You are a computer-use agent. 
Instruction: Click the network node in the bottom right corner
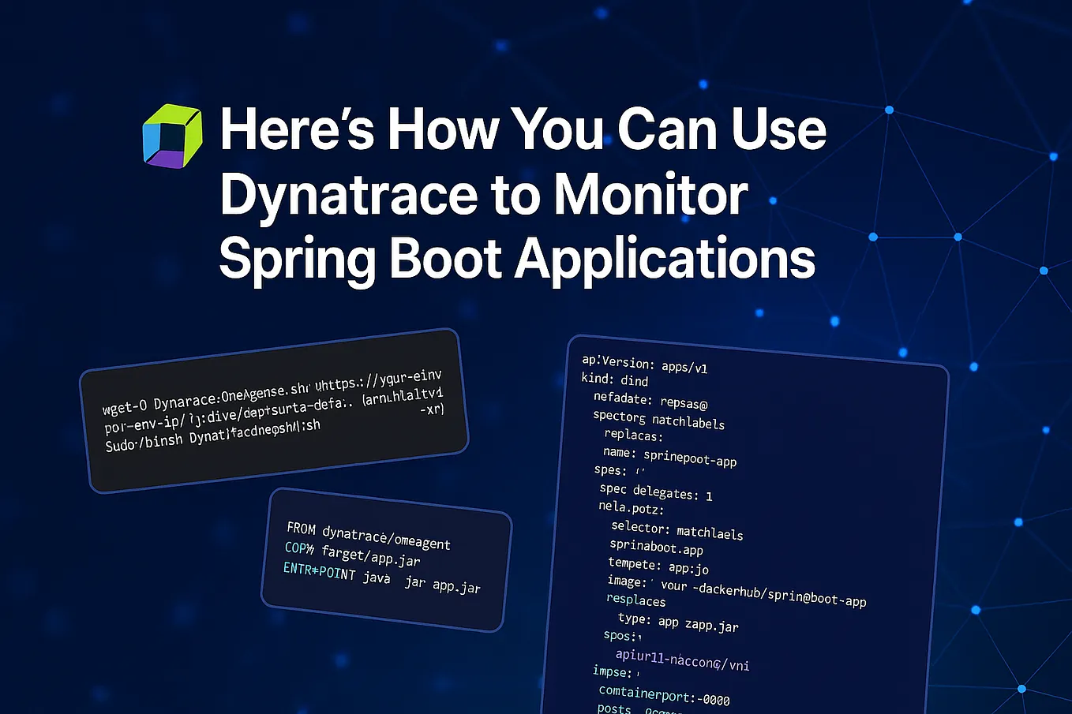click(x=1021, y=689)
